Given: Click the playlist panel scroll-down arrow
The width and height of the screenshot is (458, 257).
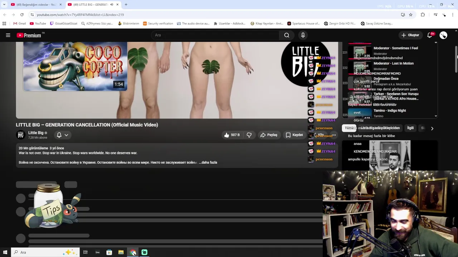Looking at the screenshot, I should coord(436,116).
